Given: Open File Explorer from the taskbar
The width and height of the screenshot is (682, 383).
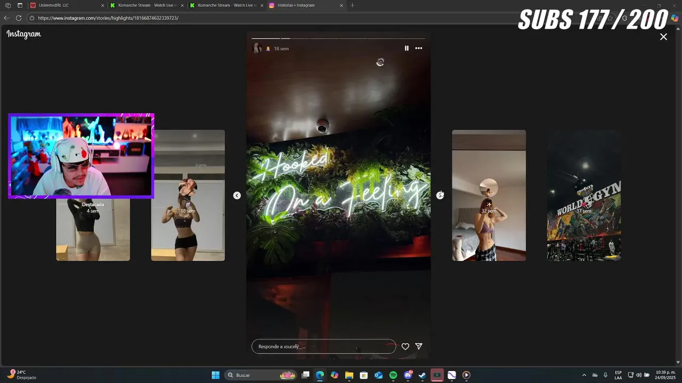Looking at the screenshot, I should tap(349, 375).
